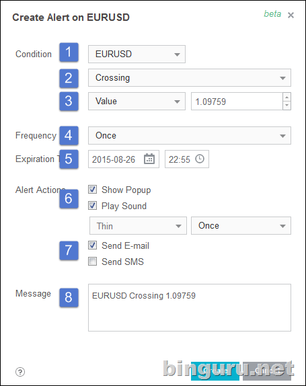This screenshot has height=386, width=306.
Task: Click the blue number 8 step marker
Action: tap(69, 297)
